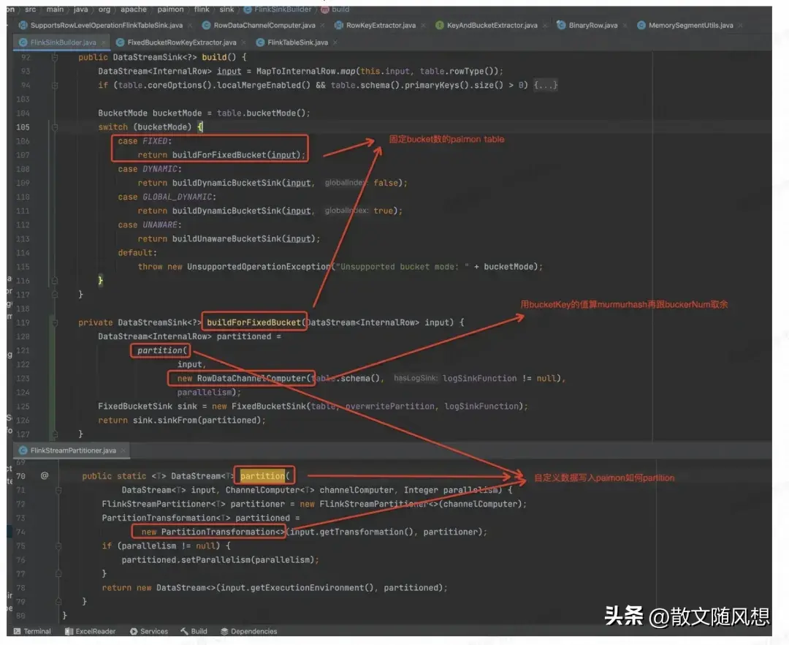Click fold end marker at line 127

tap(54, 434)
